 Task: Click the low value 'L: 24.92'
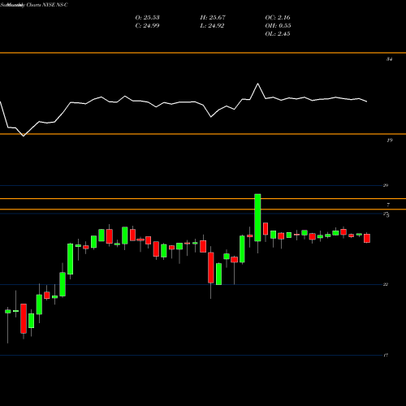pyautogui.click(x=212, y=26)
